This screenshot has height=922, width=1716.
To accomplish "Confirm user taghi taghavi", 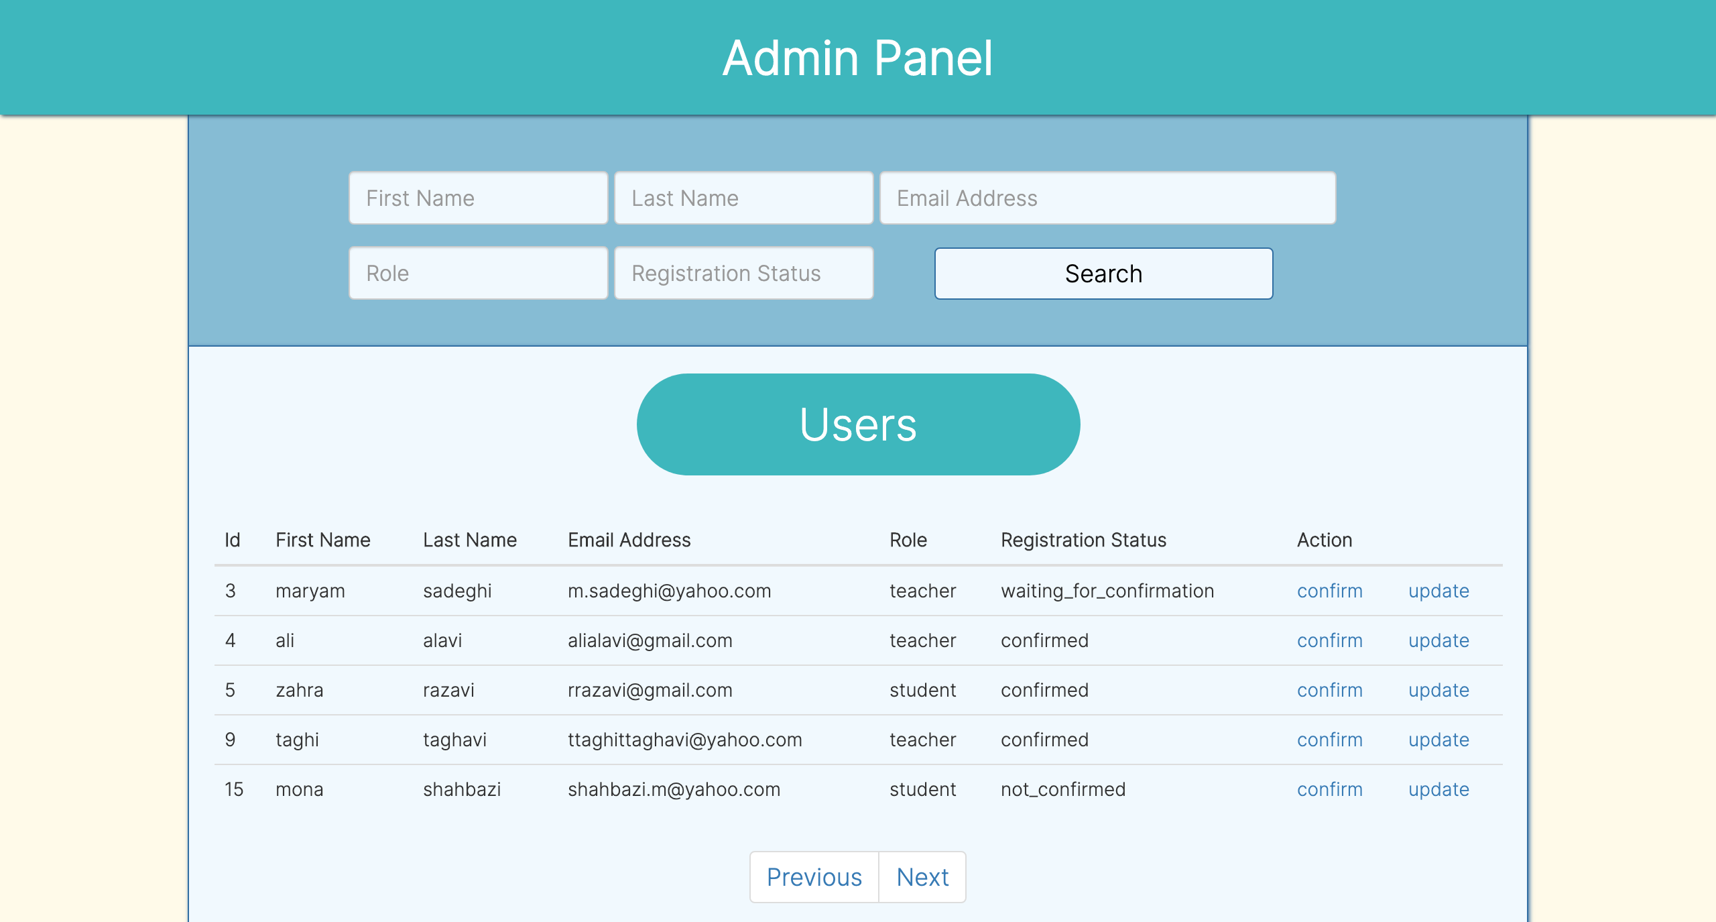I will (1329, 740).
